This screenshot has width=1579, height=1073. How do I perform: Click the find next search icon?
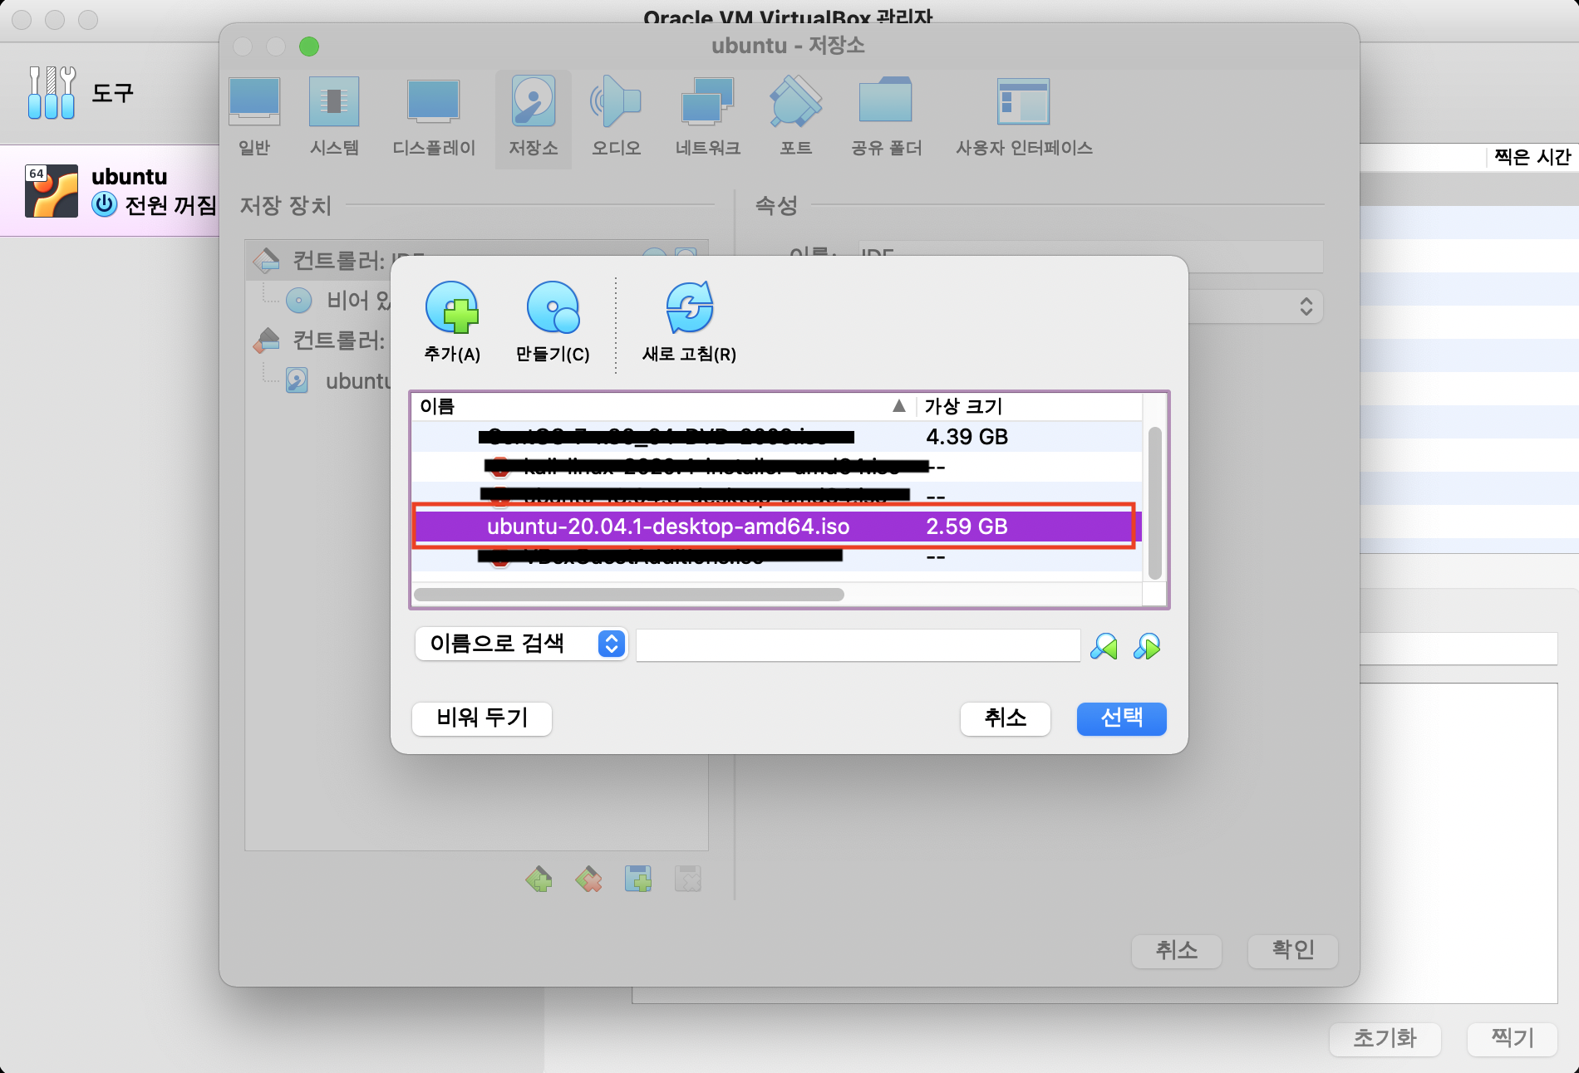1147,645
